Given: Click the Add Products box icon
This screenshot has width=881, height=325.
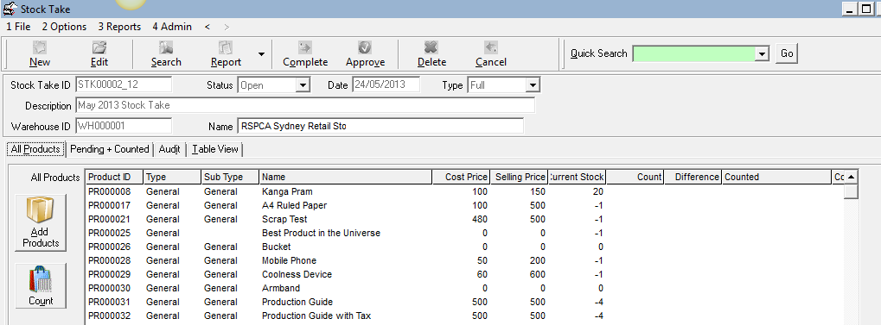Looking at the screenshot, I should coord(41,211).
